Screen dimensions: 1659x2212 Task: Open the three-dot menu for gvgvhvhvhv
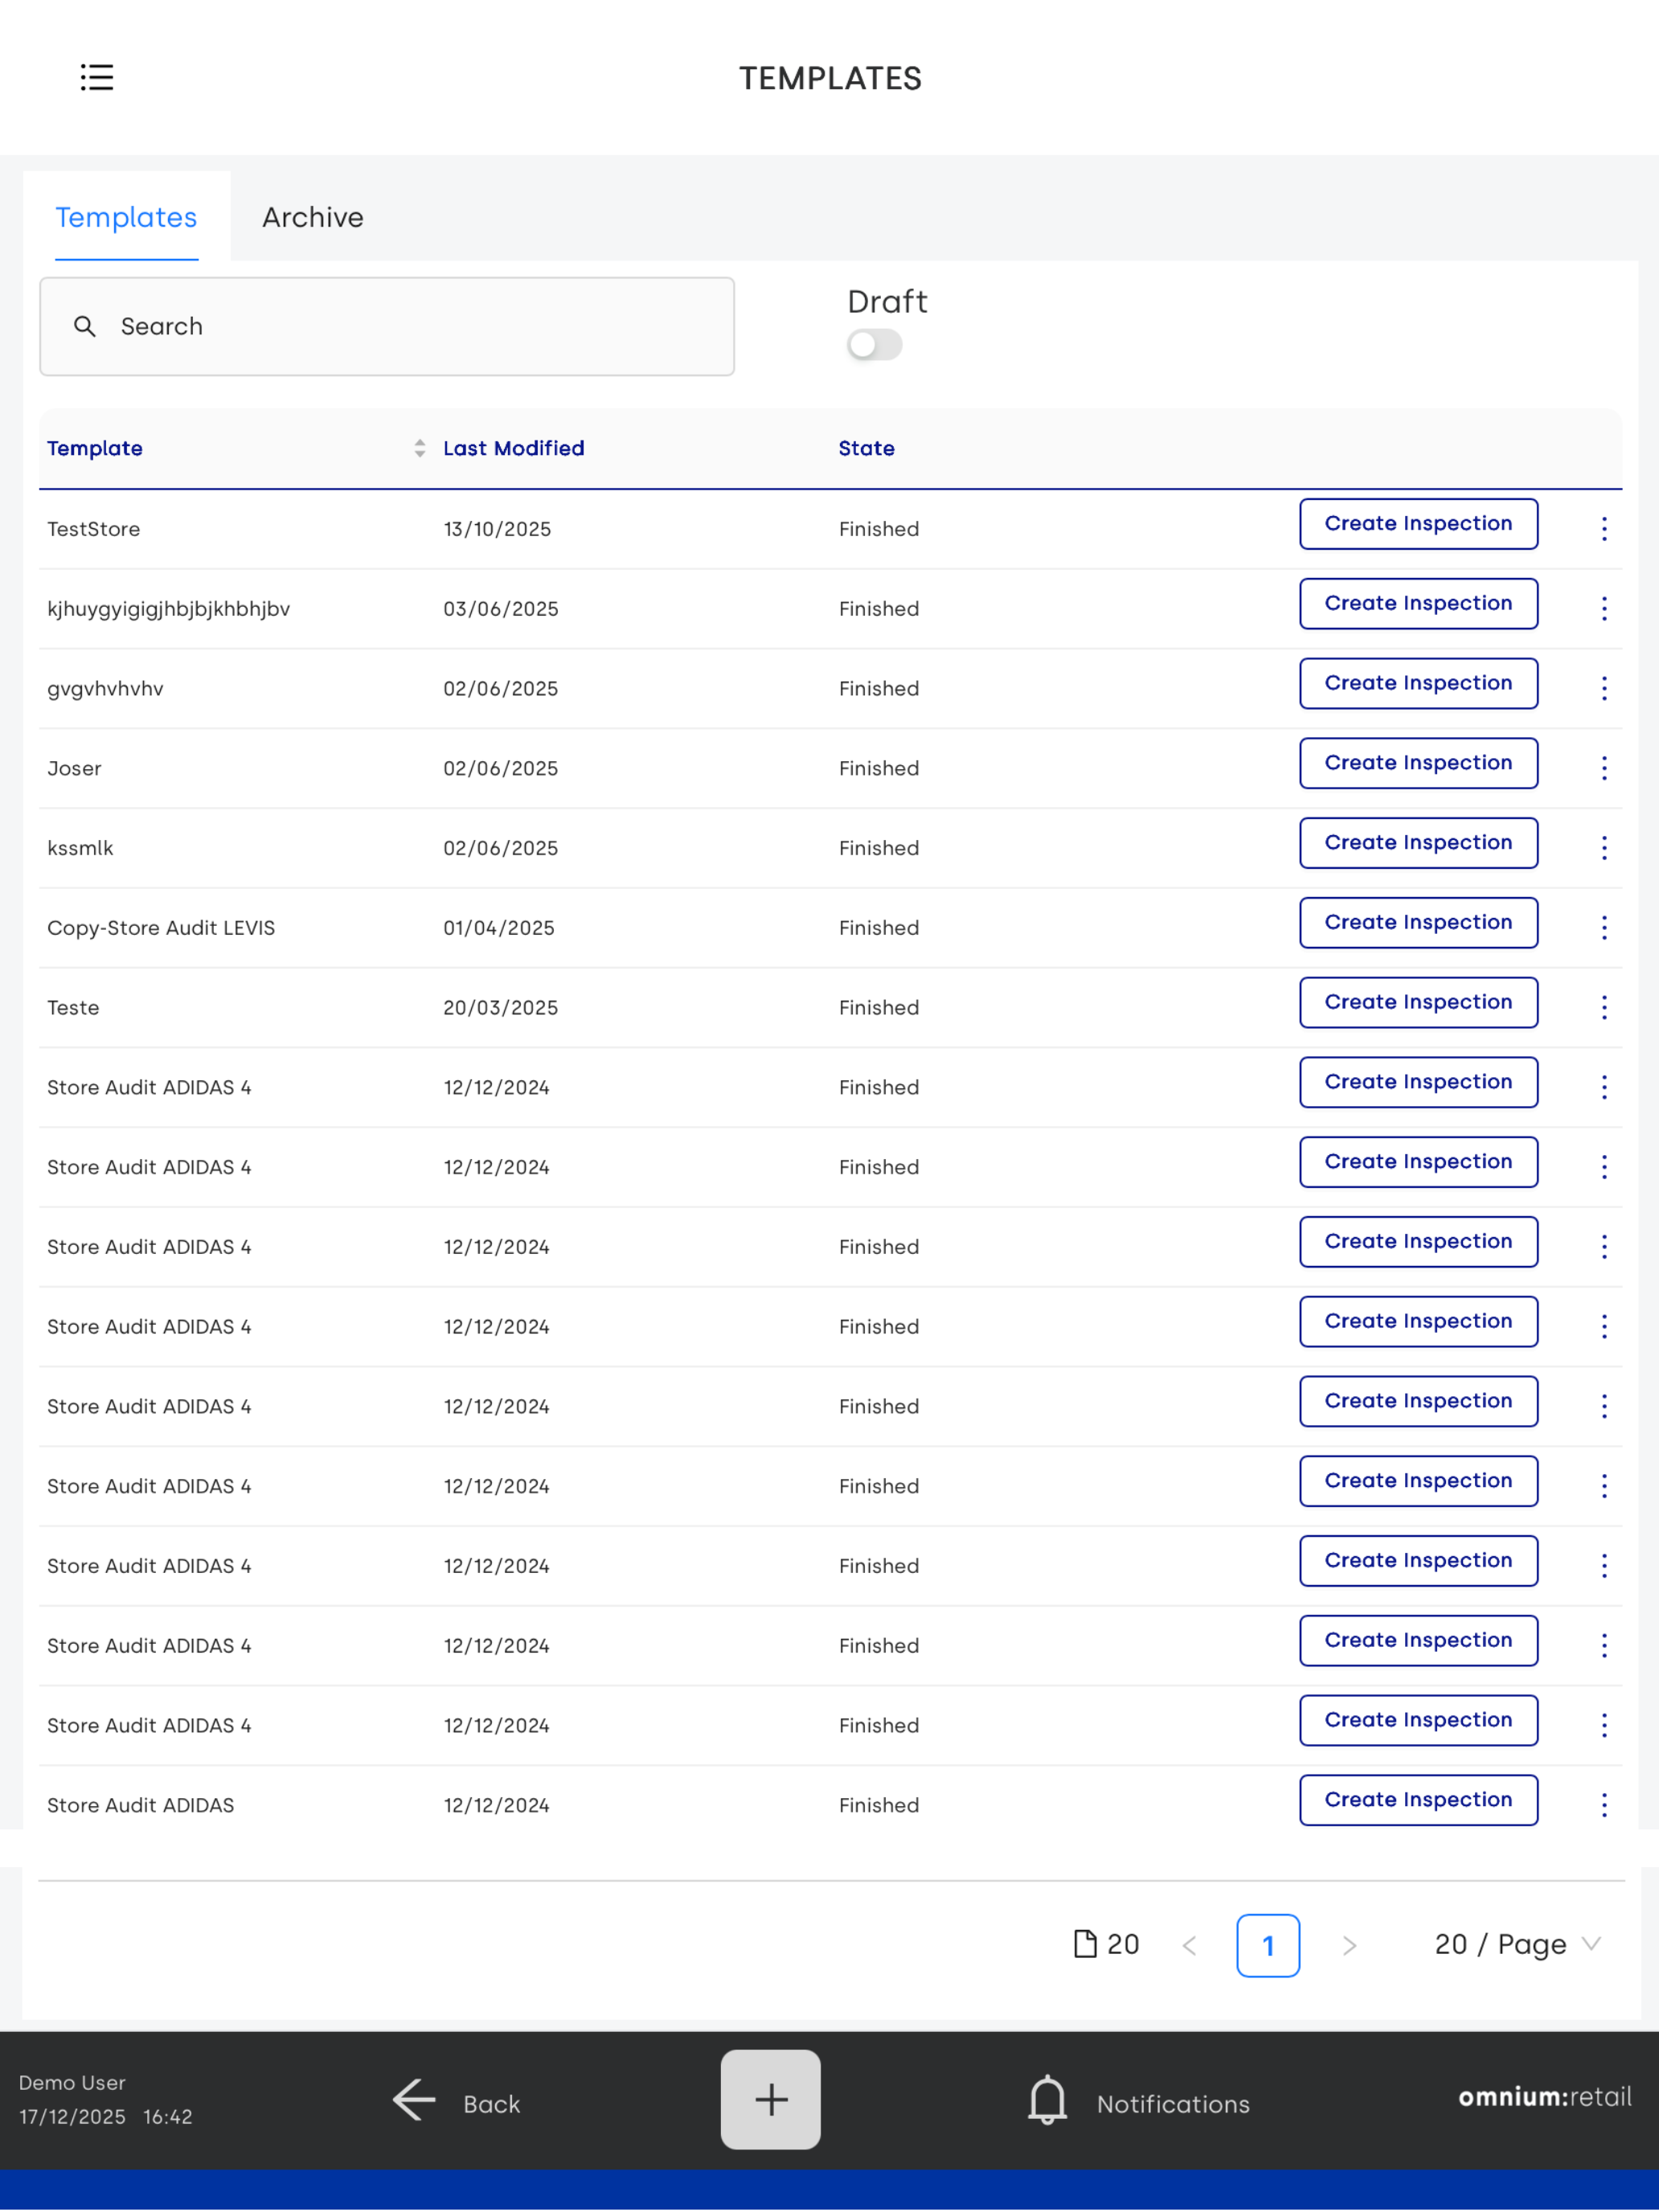1604,688
